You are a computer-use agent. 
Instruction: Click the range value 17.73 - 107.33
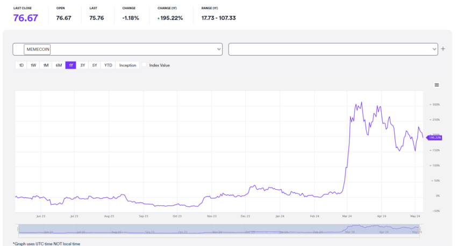[x=219, y=18]
